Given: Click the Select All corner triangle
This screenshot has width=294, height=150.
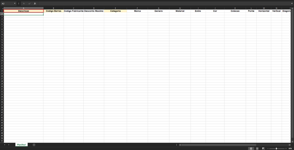Looking at the screenshot, I should pos(2,8).
